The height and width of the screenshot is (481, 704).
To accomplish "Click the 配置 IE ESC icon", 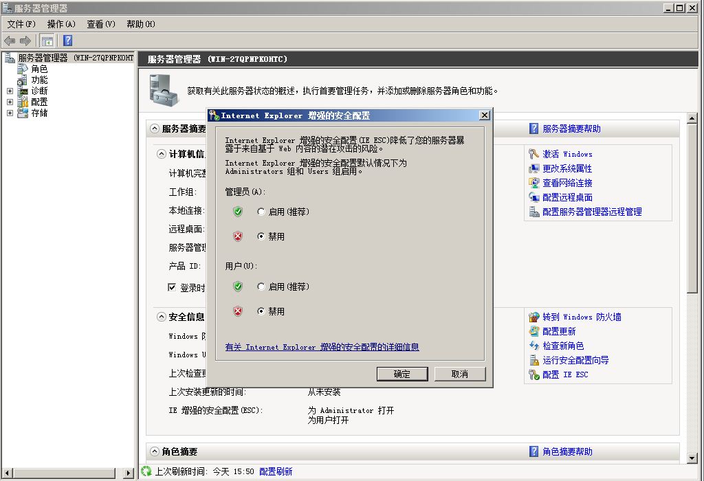I will [533, 374].
